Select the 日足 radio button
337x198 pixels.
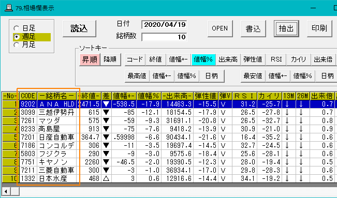(x=17, y=28)
